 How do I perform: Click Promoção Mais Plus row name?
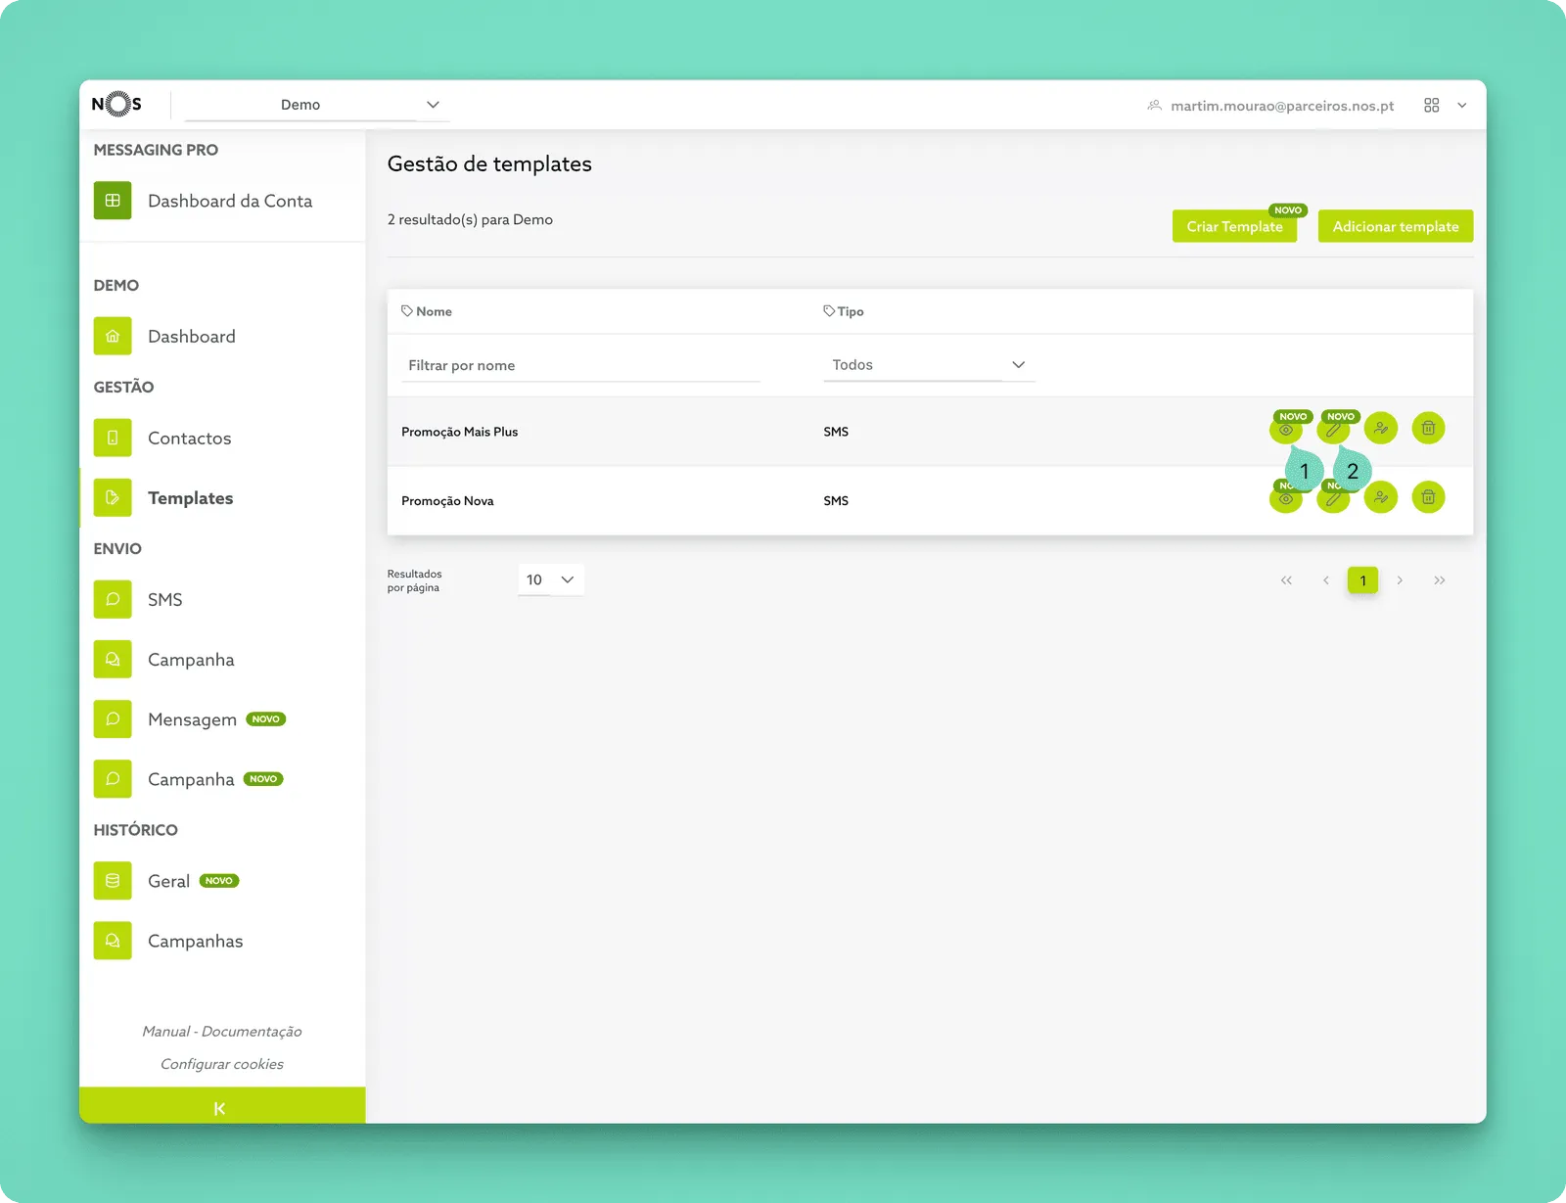[460, 432]
